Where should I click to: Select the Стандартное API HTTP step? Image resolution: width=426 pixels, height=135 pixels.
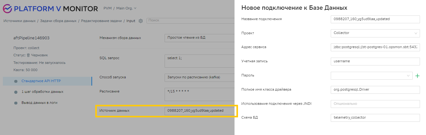[x=41, y=81]
